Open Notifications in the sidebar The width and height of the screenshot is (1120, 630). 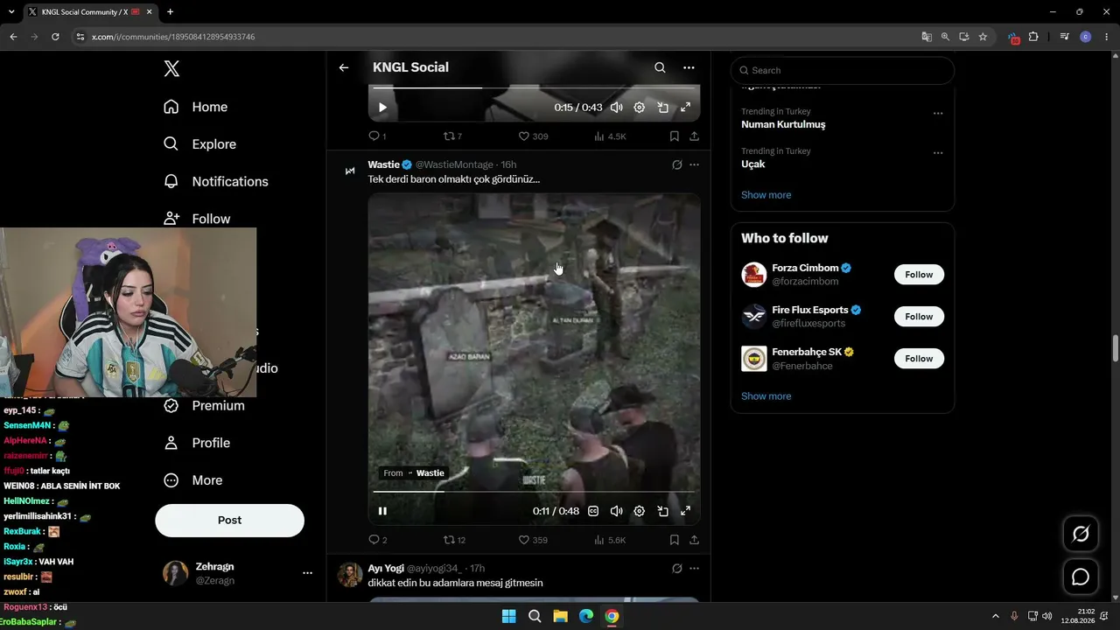pyautogui.click(x=216, y=181)
